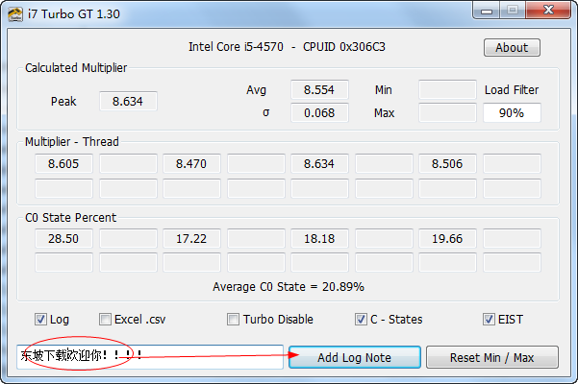The image size is (578, 384).
Task: Select C0 state value 17.22
Action: click(x=191, y=239)
